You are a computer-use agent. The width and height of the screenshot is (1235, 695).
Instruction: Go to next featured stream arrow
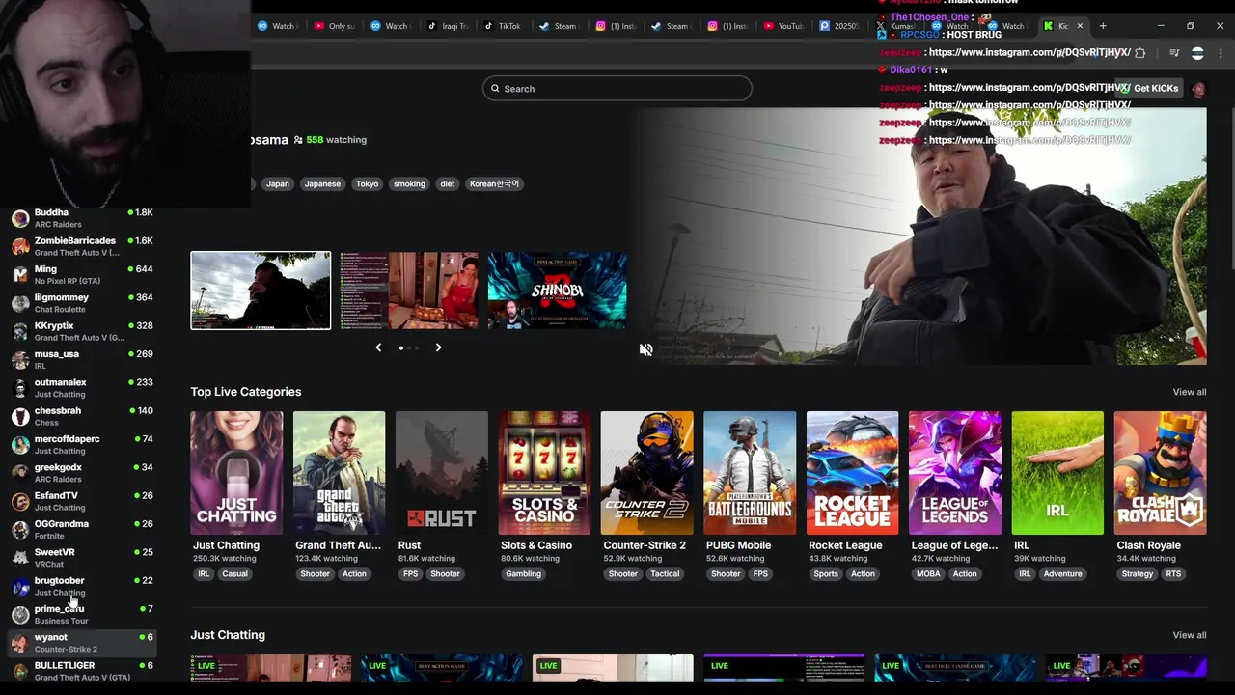pos(438,347)
